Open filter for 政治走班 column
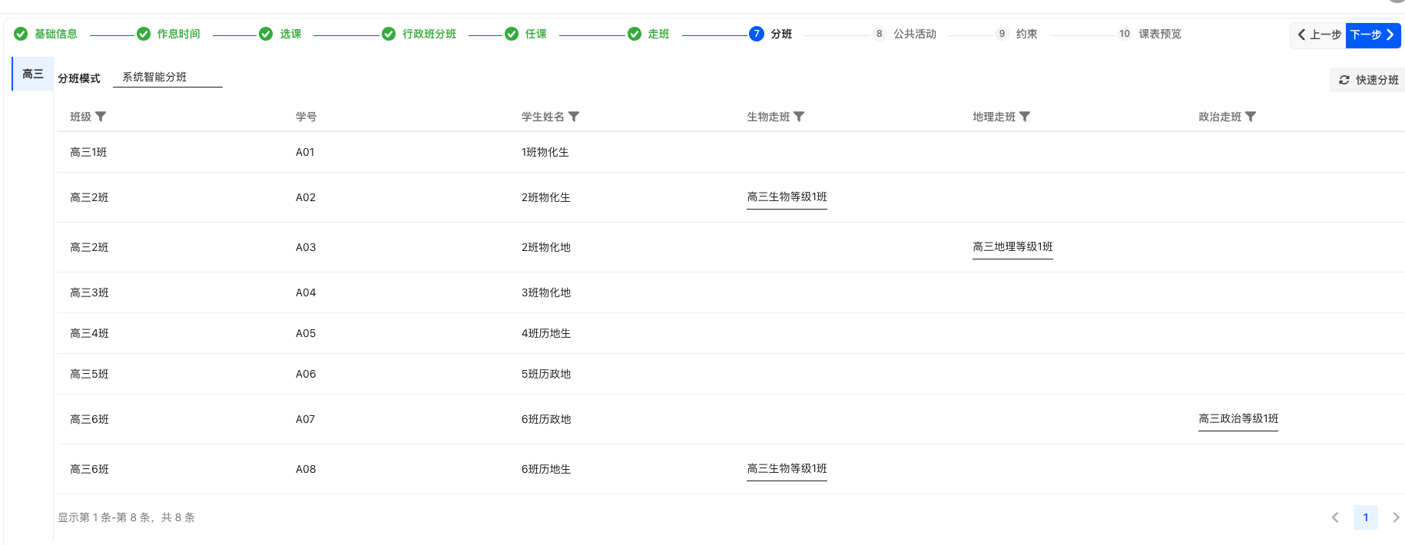1405x545 pixels. click(x=1251, y=117)
